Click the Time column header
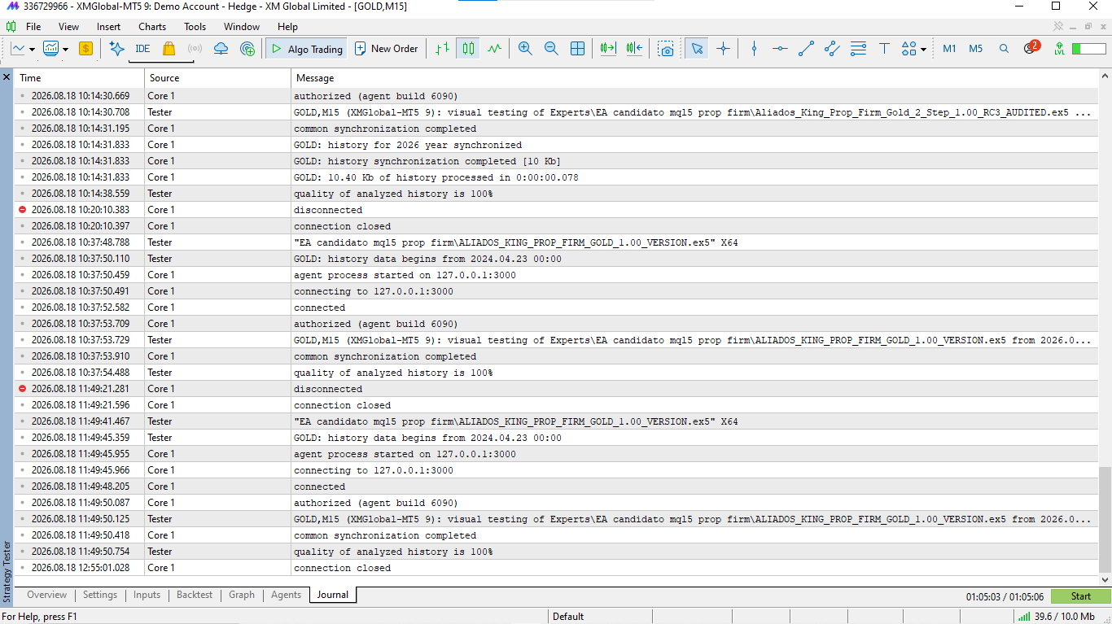The image size is (1112, 624). (x=80, y=78)
